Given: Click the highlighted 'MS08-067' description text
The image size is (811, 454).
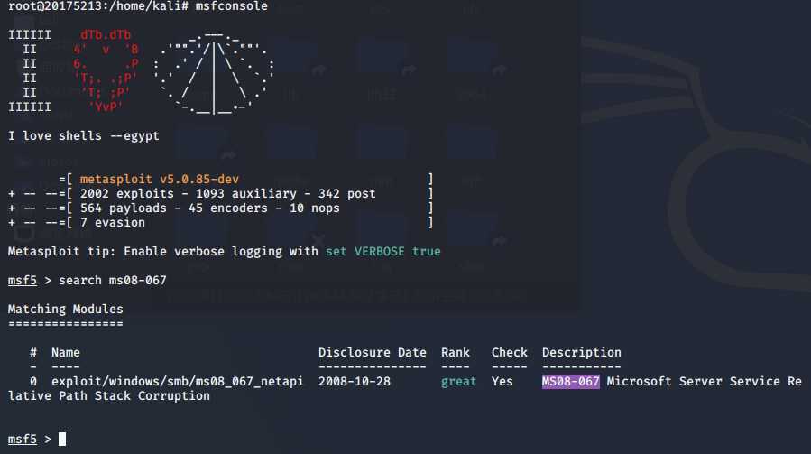Looking at the screenshot, I should 570,382.
